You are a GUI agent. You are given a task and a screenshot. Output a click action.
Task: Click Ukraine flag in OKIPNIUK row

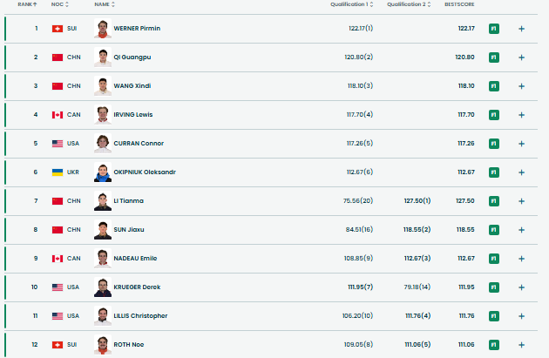58,172
